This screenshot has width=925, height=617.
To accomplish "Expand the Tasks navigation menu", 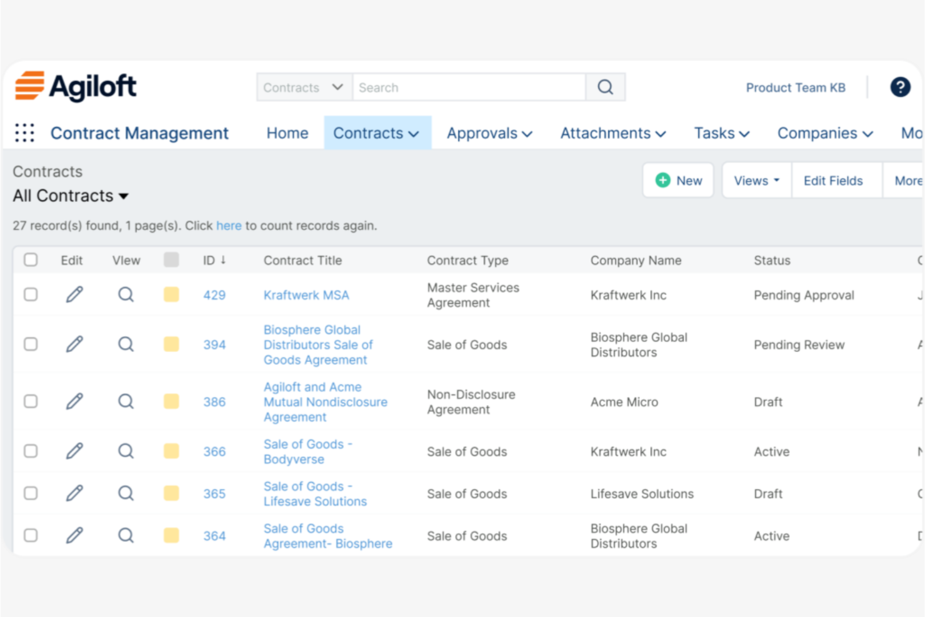I will pos(722,133).
